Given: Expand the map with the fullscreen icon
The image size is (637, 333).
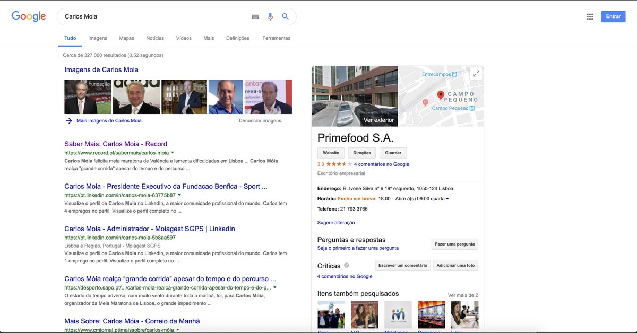Looking at the screenshot, I should tap(476, 74).
